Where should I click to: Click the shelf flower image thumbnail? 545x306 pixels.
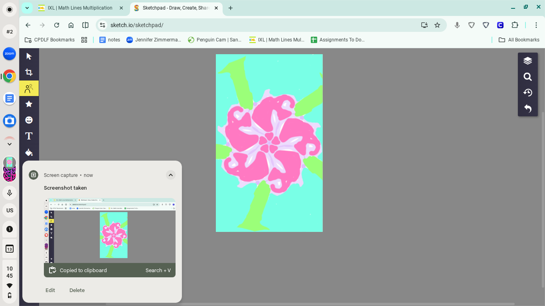10,162
